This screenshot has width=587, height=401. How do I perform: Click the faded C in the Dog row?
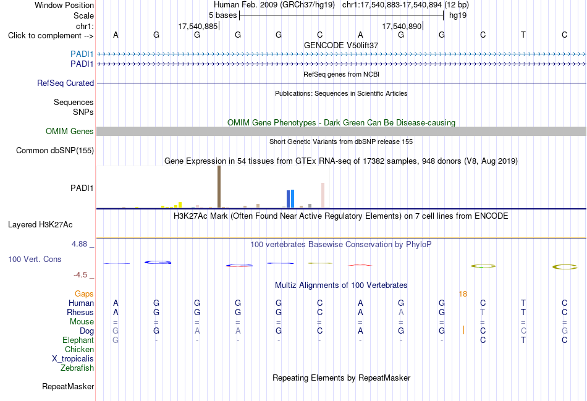[x=523, y=331]
